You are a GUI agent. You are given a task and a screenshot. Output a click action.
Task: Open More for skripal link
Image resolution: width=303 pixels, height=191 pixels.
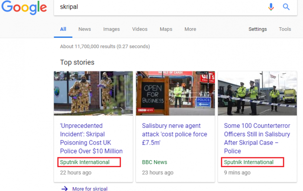[x=90, y=188]
